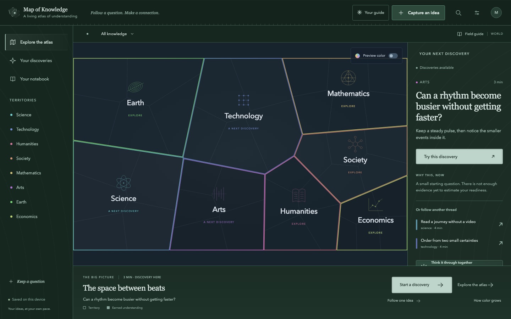Open the How color grows link

coord(487,301)
